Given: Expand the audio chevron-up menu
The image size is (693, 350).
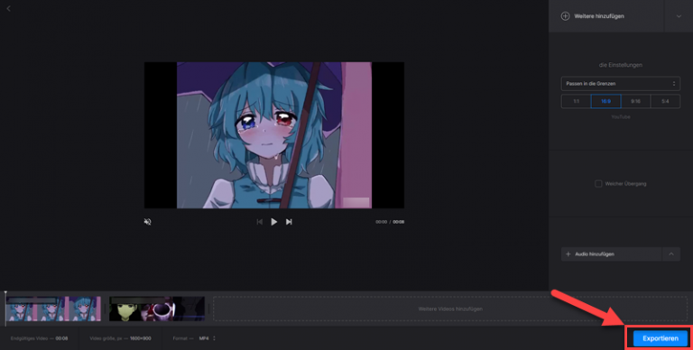Looking at the screenshot, I should click(671, 254).
